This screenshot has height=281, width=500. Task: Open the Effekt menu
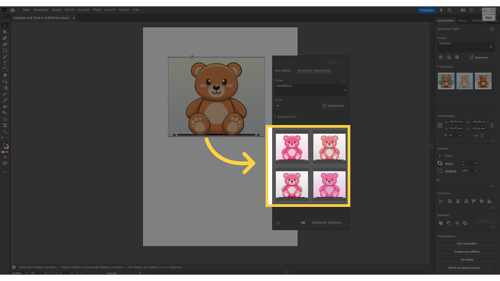(97, 10)
